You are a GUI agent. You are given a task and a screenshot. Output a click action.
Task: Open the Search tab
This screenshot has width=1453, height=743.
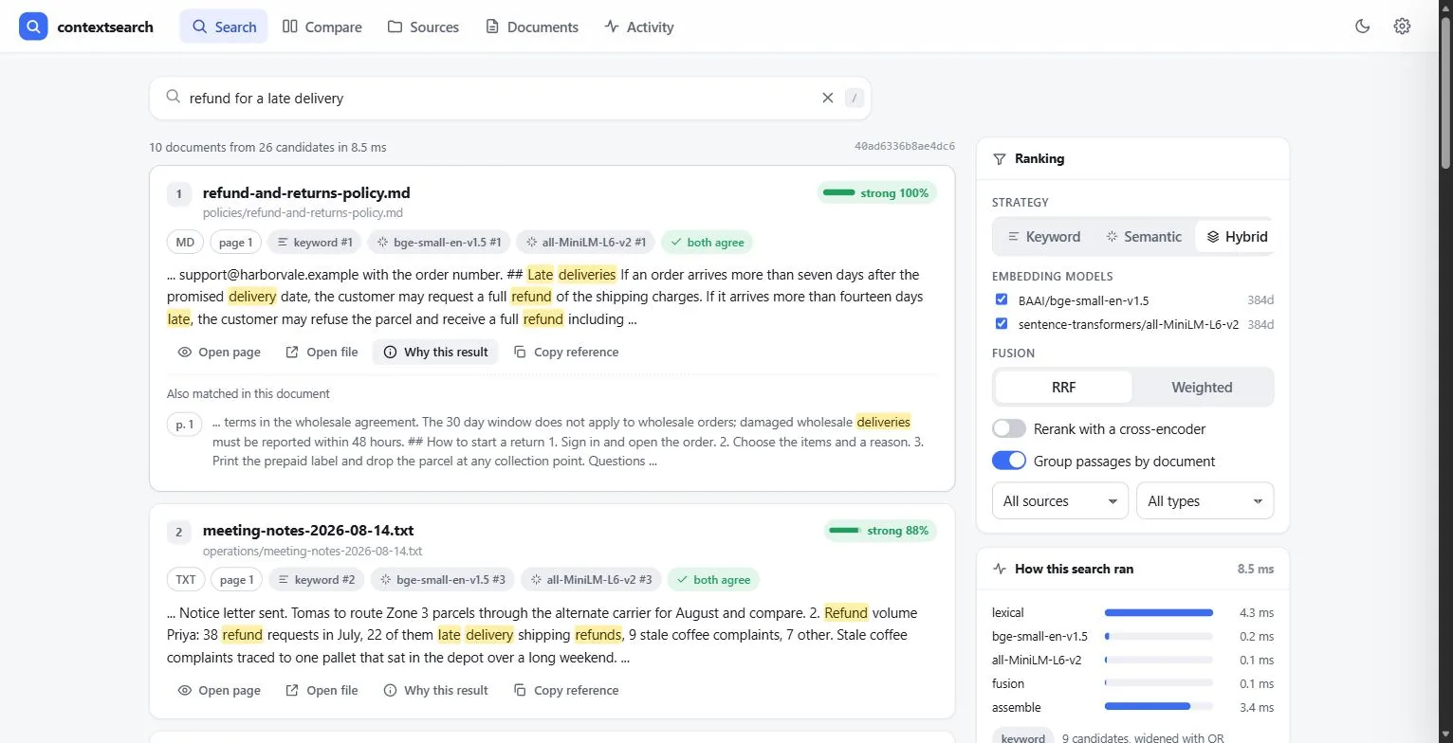tap(224, 27)
